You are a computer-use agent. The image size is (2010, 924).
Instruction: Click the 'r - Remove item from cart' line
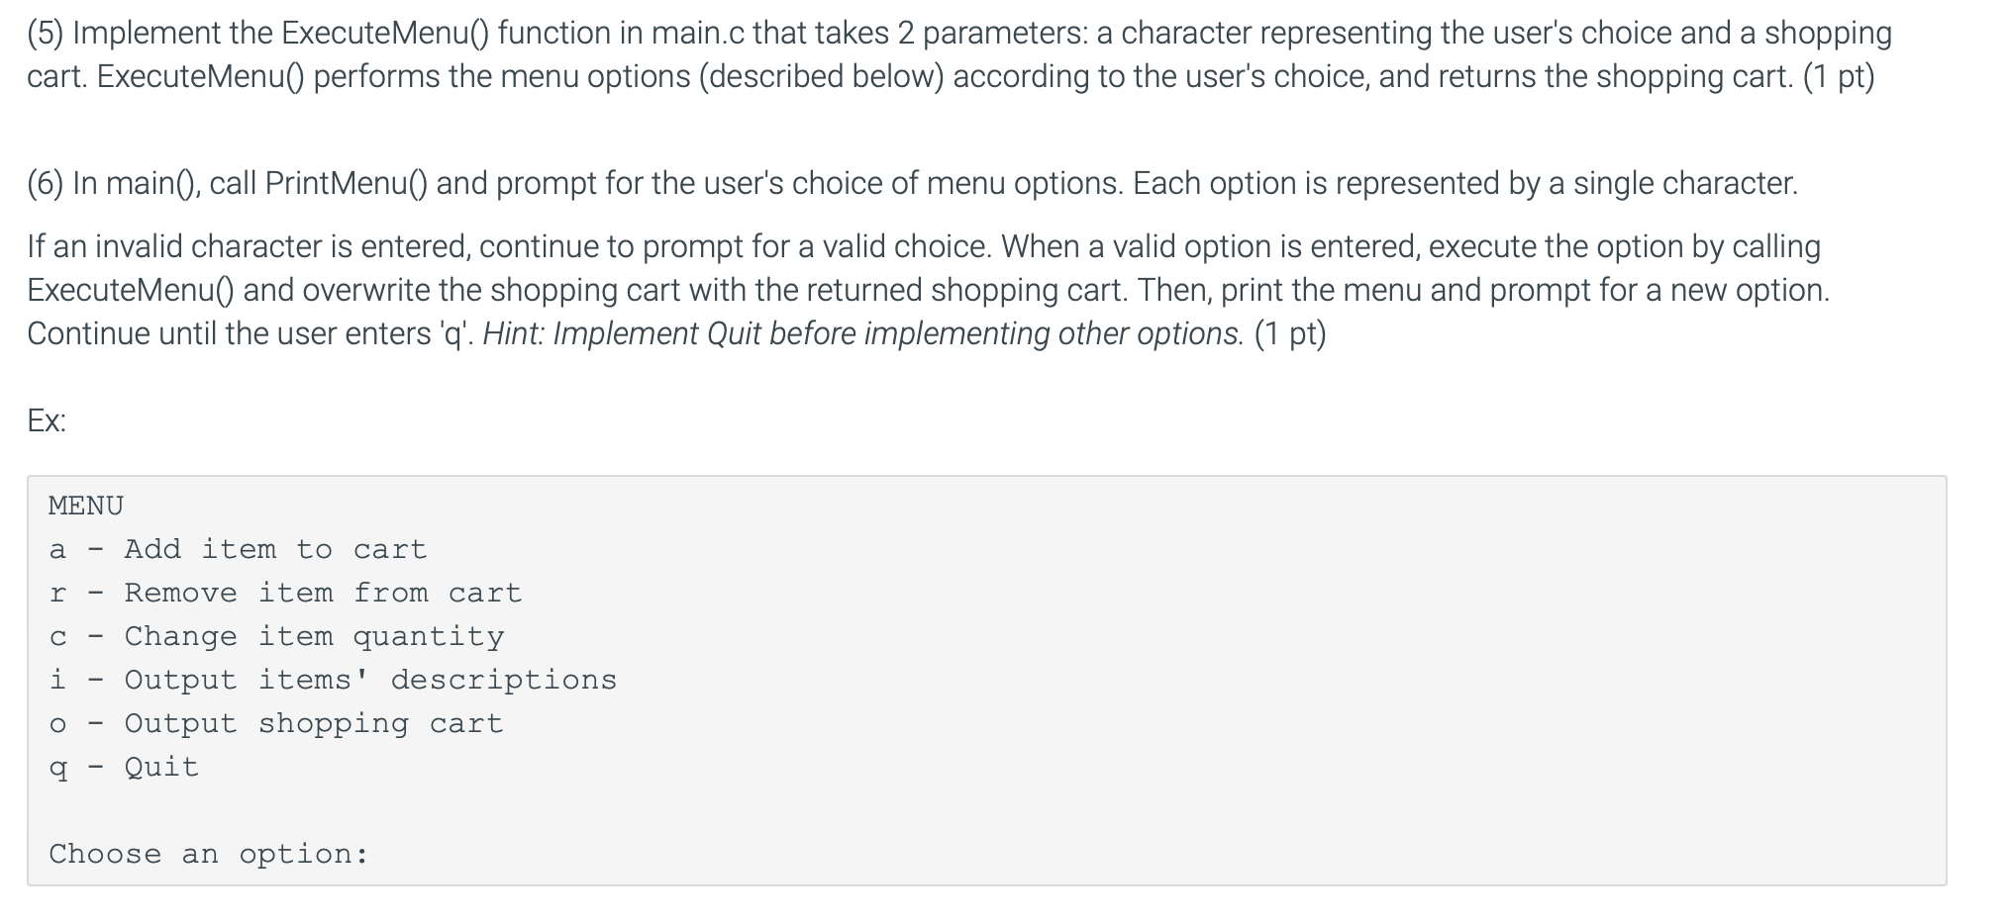[285, 593]
